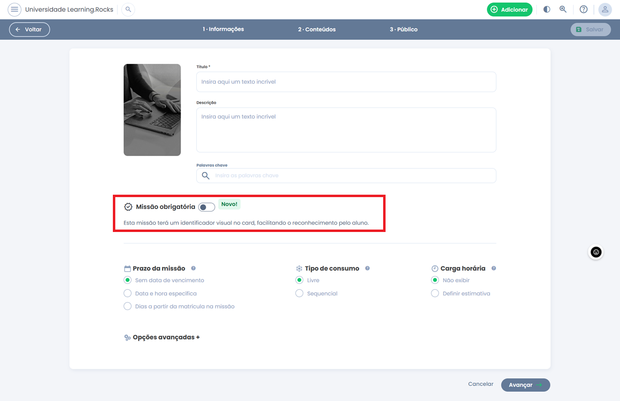The width and height of the screenshot is (620, 401).
Task: Click the Avançar button
Action: click(x=526, y=385)
